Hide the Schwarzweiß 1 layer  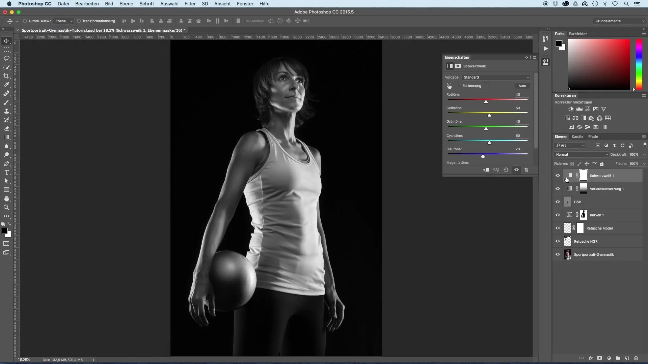click(x=558, y=176)
